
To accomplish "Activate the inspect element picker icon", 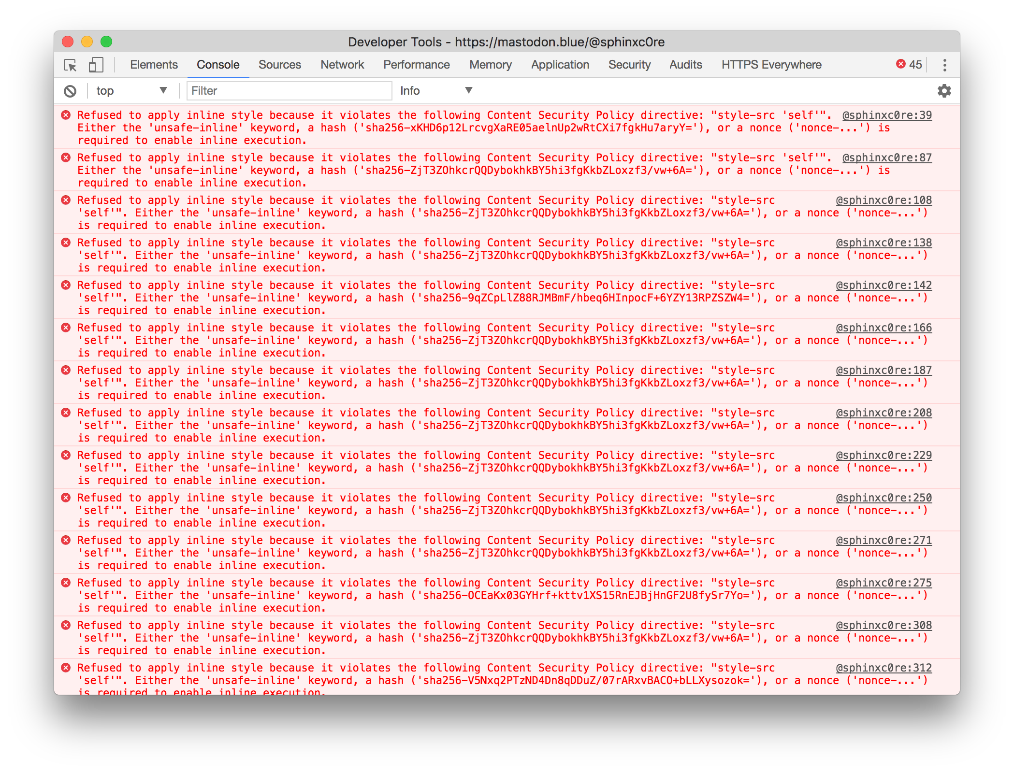I will tap(70, 65).
